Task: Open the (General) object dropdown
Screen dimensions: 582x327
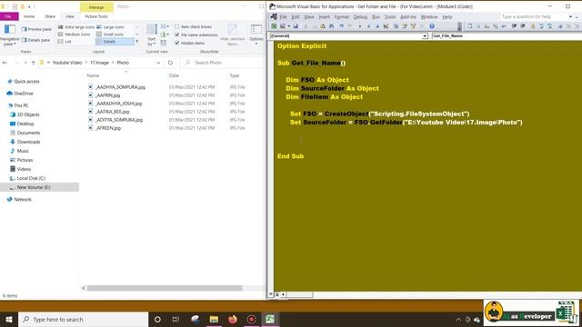Action: pos(425,36)
